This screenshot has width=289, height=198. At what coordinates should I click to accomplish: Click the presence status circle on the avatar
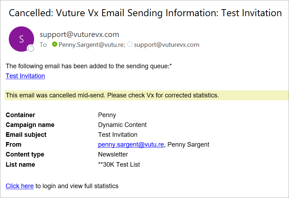coord(31,48)
